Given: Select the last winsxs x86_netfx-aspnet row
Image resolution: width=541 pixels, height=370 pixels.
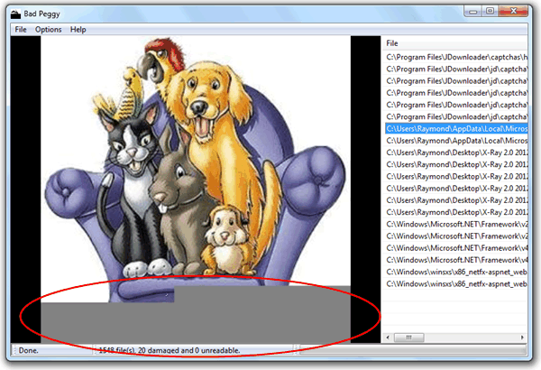Looking at the screenshot, I should (x=456, y=283).
